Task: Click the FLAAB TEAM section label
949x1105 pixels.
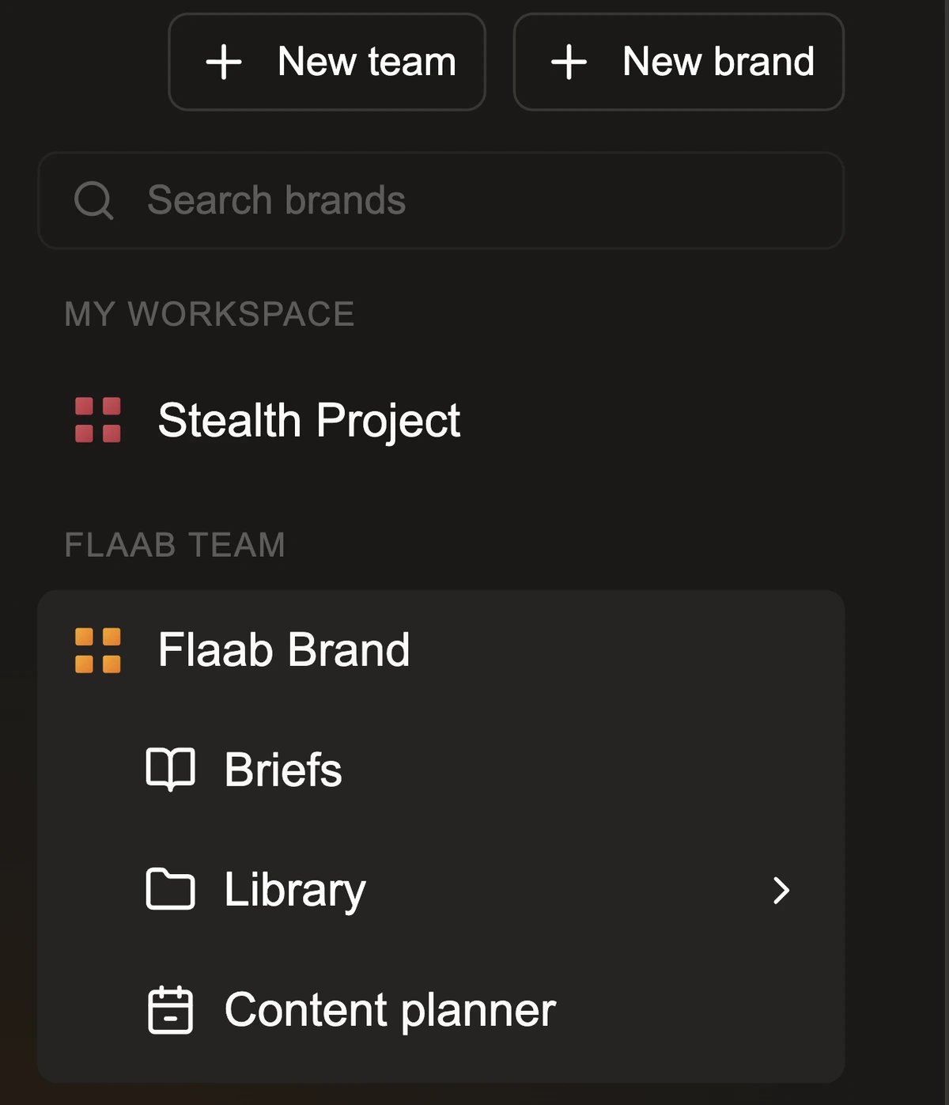Action: [176, 544]
